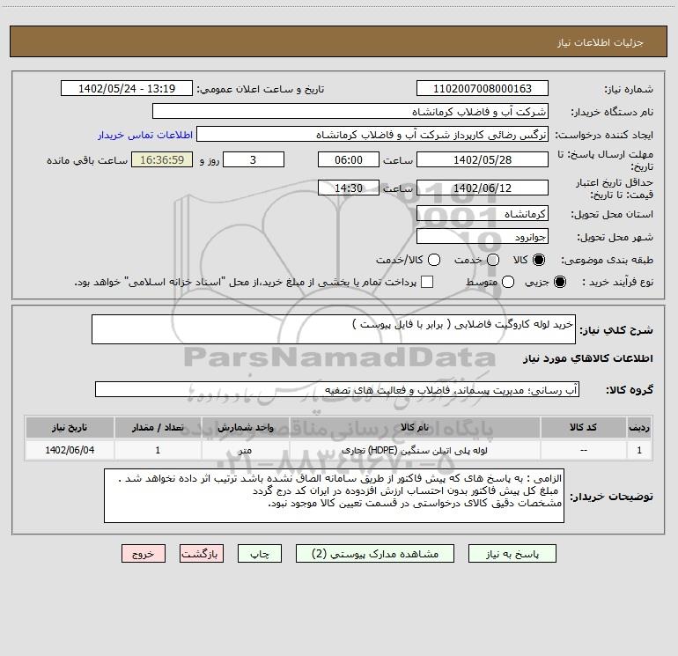Click the item name لوله پلی اتیلن سنگین cell

click(414, 450)
